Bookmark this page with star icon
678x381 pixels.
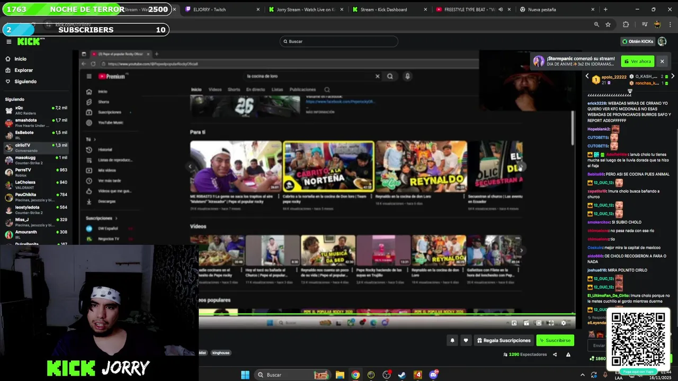[608, 24]
